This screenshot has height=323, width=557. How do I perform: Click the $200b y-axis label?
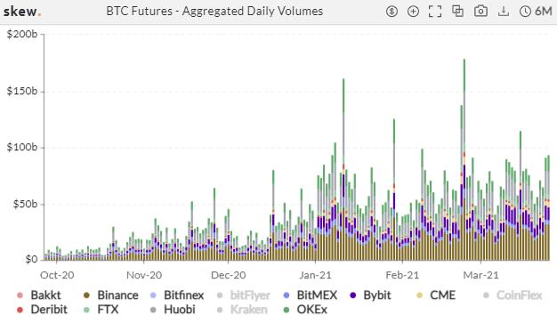tap(22, 34)
